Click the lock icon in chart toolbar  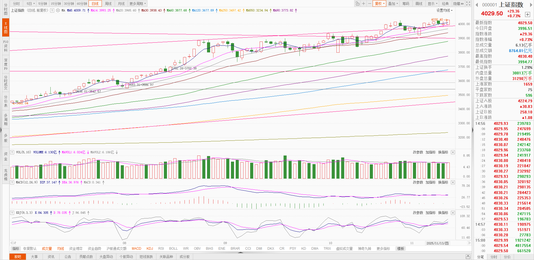[357, 4]
